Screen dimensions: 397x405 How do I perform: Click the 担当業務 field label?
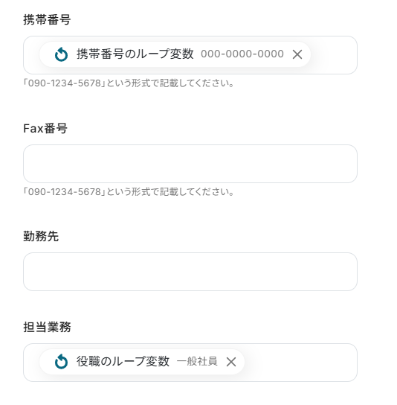coord(47,328)
